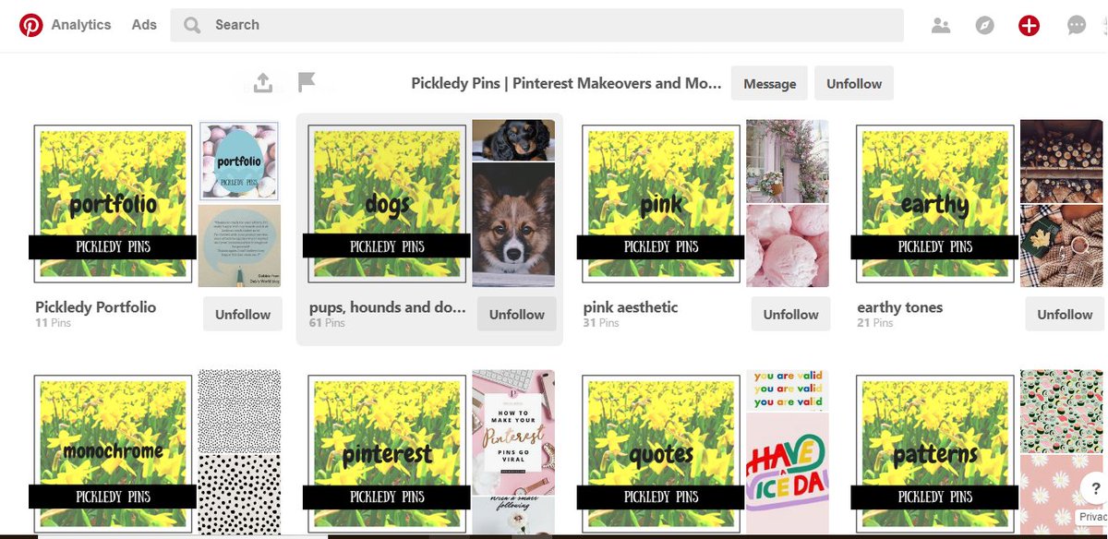Click the 21 Pins count text

pos(876,323)
